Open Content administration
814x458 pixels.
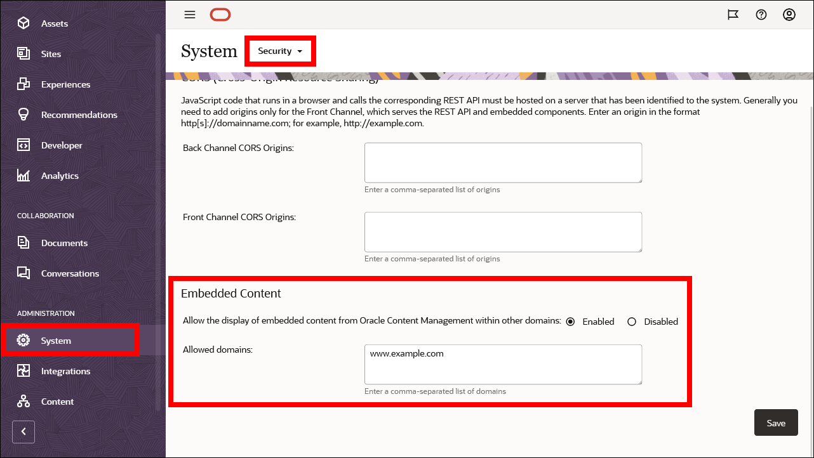pos(58,401)
